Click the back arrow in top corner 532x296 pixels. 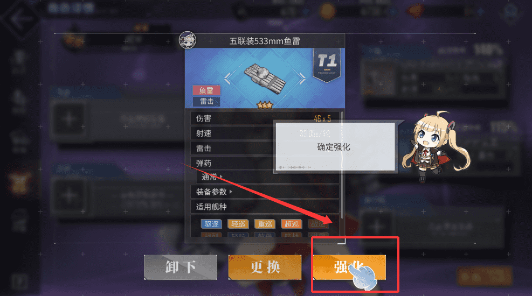click(x=20, y=19)
